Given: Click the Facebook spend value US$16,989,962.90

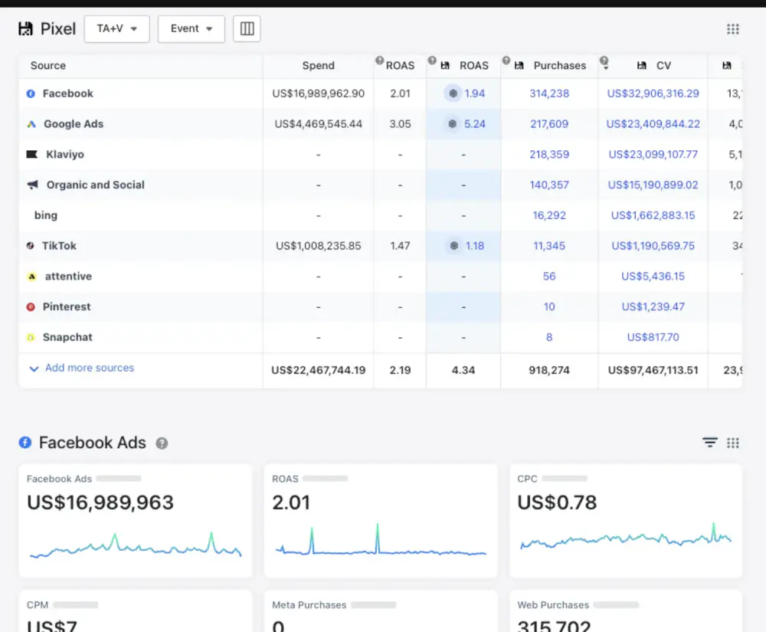Looking at the screenshot, I should pyautogui.click(x=318, y=93).
